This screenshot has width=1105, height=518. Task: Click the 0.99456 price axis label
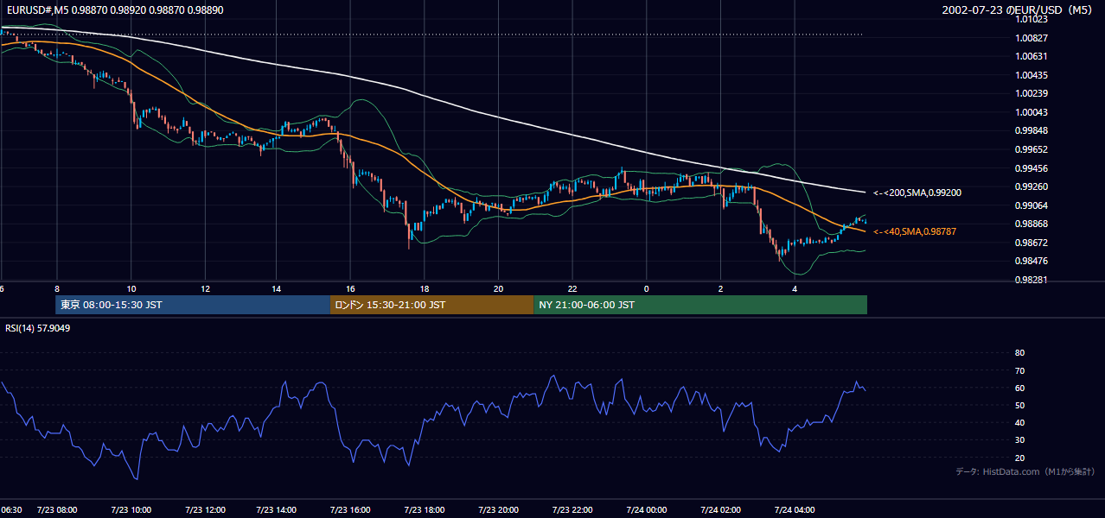coord(1031,168)
